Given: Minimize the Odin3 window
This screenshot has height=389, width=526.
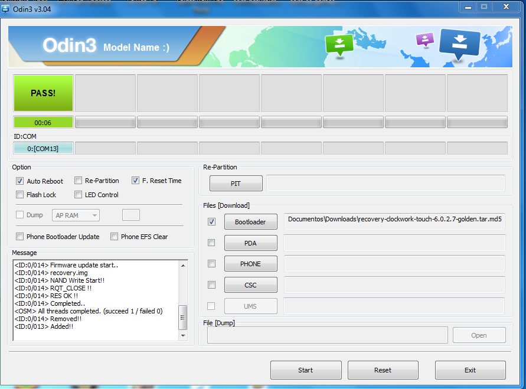Looking at the screenshot, I should tap(468, 7).
